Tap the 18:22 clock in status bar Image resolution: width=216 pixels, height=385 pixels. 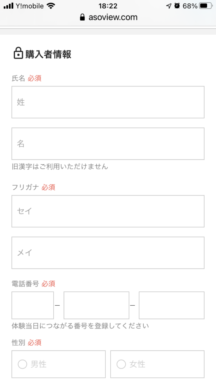point(108,6)
